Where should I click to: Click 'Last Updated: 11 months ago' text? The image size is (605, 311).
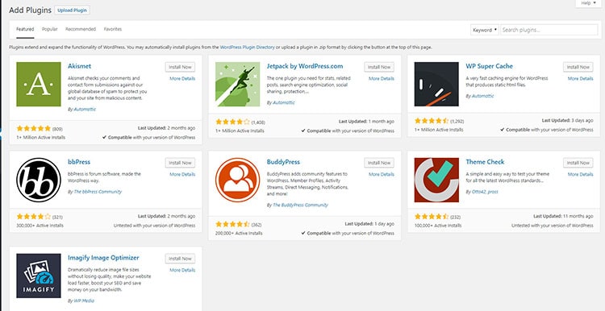coord(563,217)
